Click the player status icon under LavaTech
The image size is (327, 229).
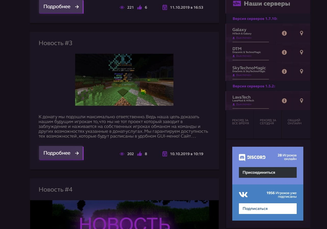[x=234, y=104]
